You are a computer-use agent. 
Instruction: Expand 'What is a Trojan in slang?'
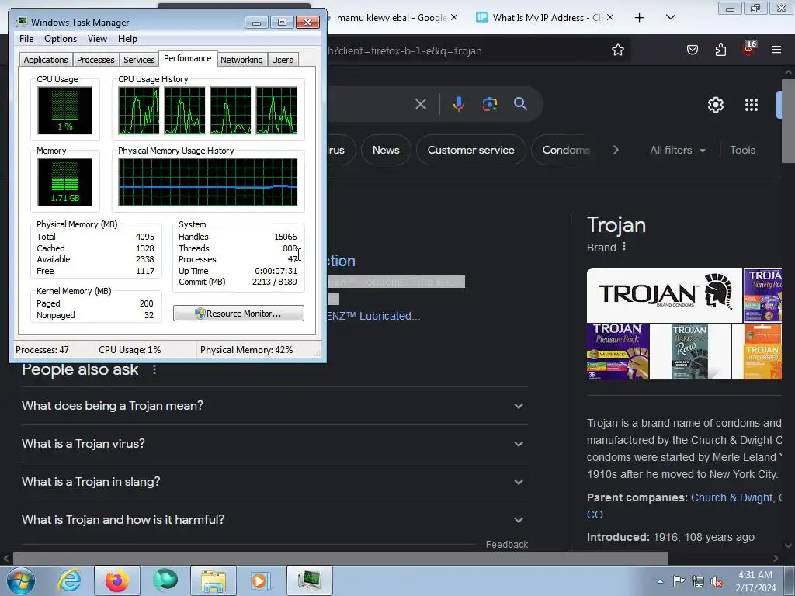pos(274,482)
